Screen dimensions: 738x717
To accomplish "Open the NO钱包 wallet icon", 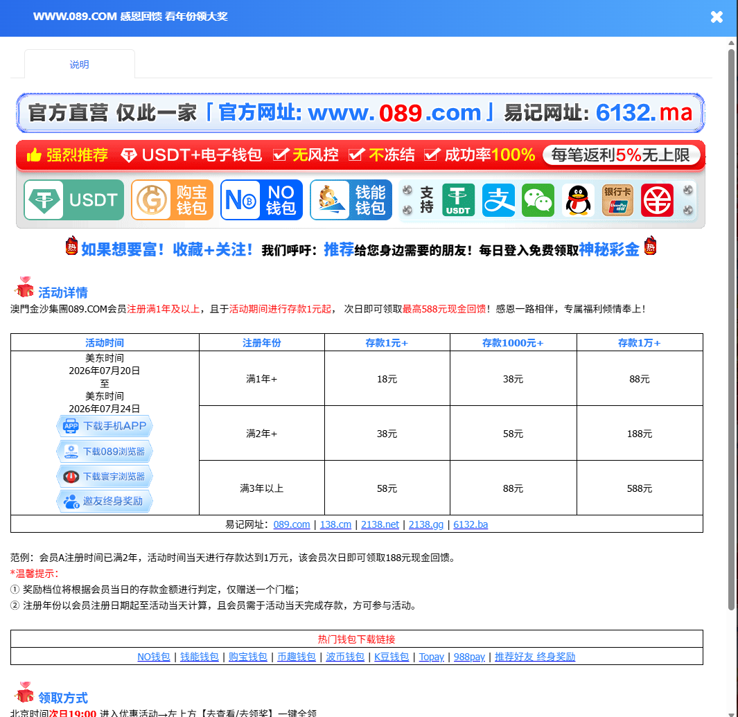I will (x=261, y=200).
